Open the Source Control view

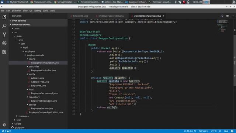click(x=4, y=34)
